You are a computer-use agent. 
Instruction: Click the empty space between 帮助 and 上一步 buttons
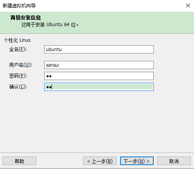(59, 161)
